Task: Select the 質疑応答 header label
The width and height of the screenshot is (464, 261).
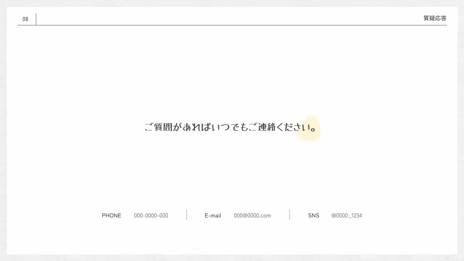Action: (435, 18)
